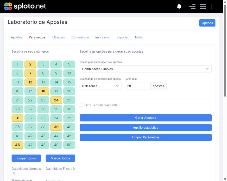Click the scrollbar down arrow
Image resolution: width=227 pixels, height=181 pixels.
[225, 179]
